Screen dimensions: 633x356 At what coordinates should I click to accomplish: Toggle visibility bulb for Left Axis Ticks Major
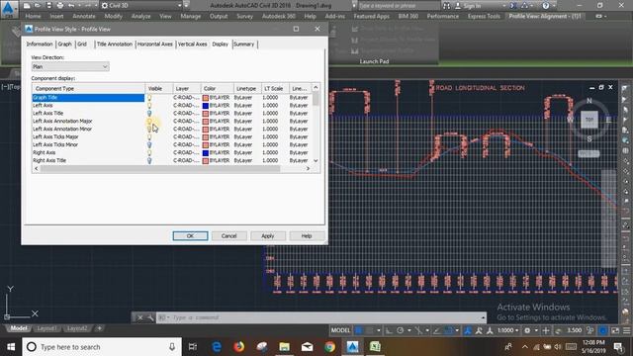[x=149, y=136]
